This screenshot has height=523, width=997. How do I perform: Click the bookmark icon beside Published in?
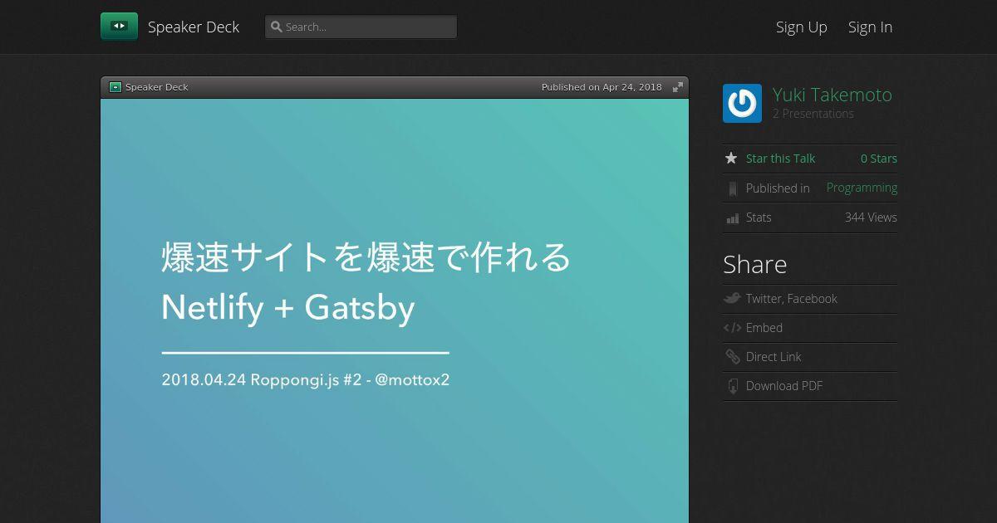pyautogui.click(x=732, y=188)
